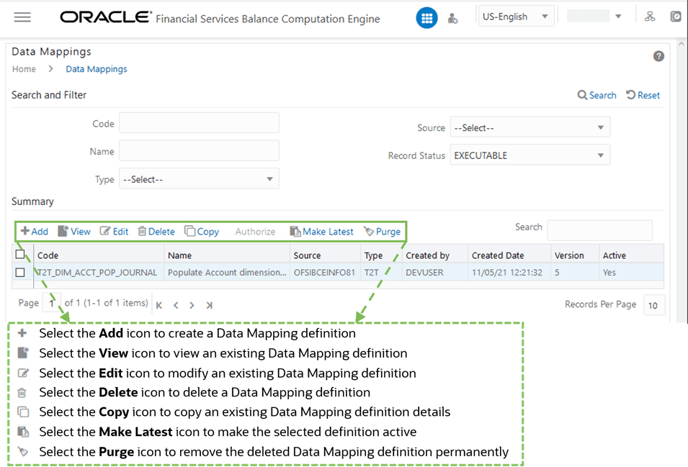Click the user administration icon
Screen dimensions: 688x467
[x=452, y=19]
